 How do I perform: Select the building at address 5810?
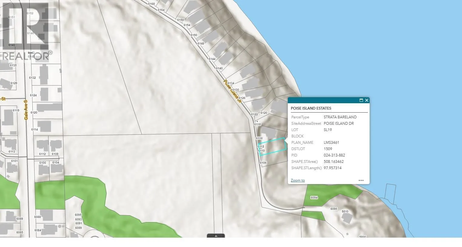[347, 218]
